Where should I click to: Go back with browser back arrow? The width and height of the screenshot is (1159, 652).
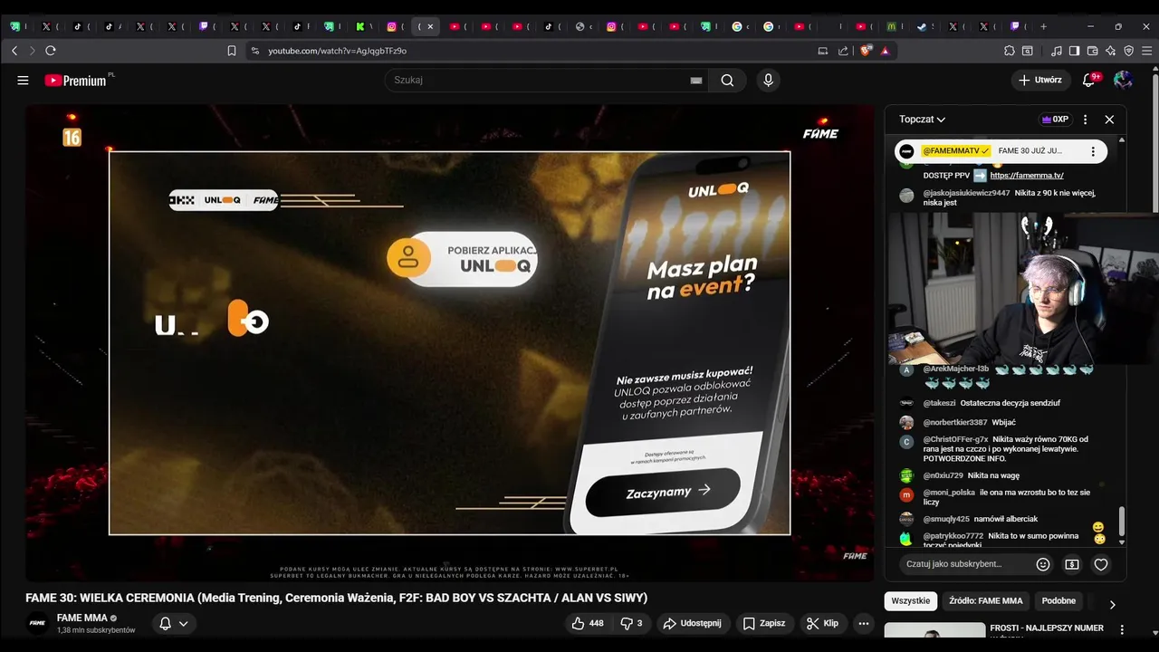[x=14, y=51]
